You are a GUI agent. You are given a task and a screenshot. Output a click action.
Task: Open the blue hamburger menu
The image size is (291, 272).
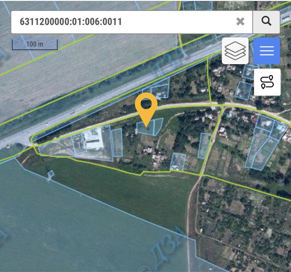click(x=267, y=51)
